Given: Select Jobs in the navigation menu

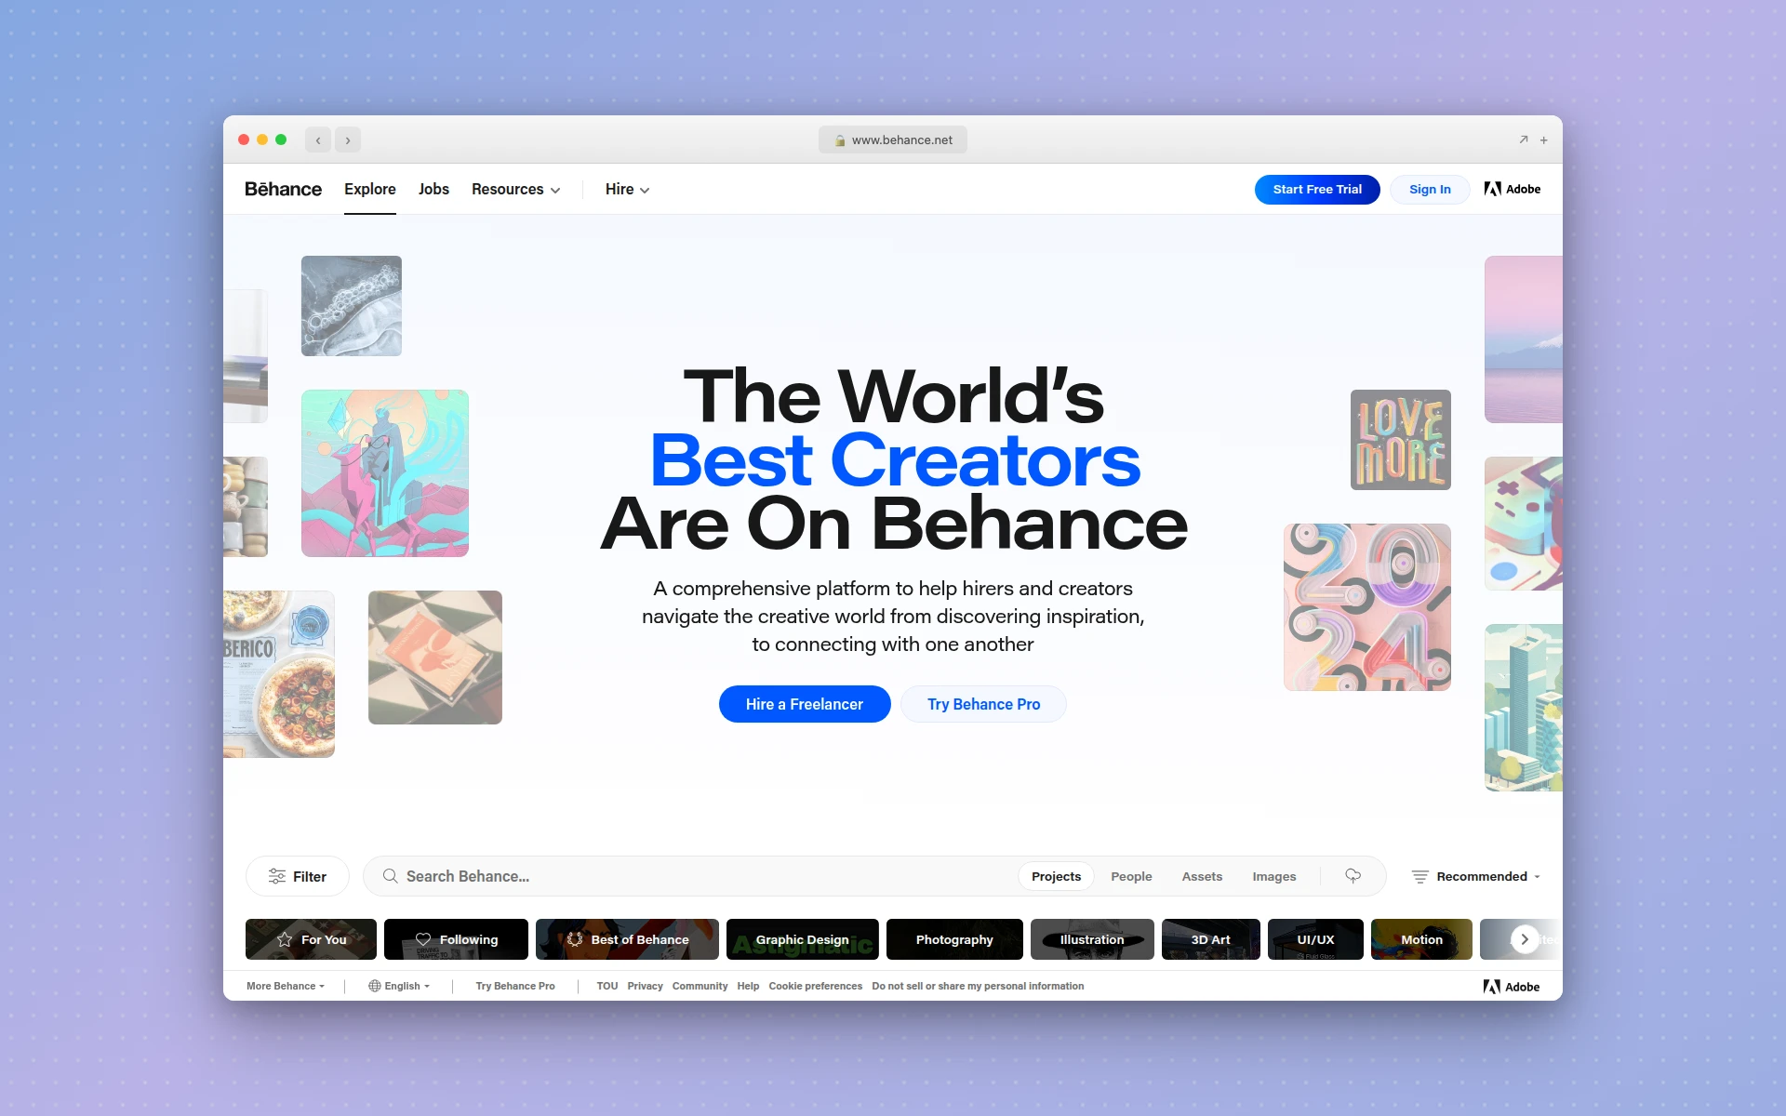Looking at the screenshot, I should [x=433, y=189].
